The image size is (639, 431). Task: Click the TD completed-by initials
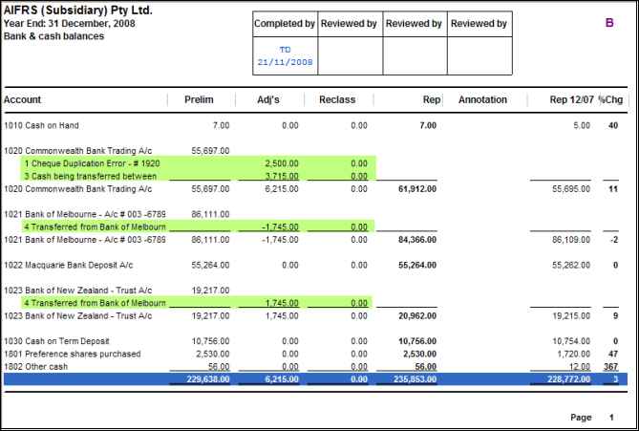(285, 50)
